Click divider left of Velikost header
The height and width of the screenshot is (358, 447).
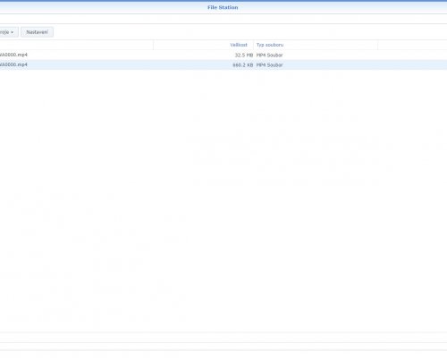click(x=154, y=45)
